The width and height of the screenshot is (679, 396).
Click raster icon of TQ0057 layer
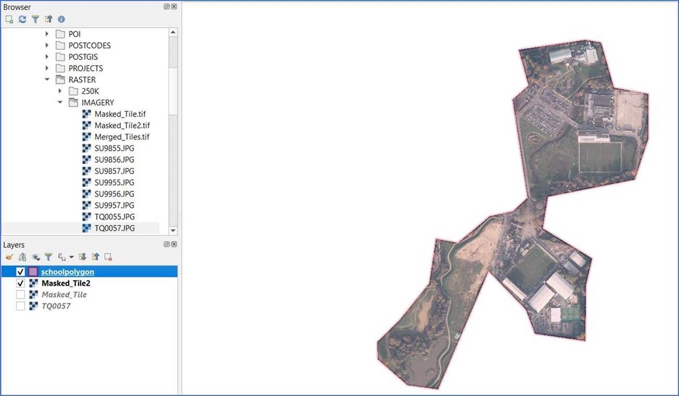[x=33, y=306]
